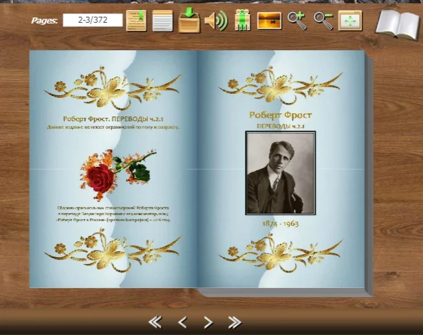Click 'Роберт Фрост. ПЕРЕВОДЫ ч.2.1' heading on left page
The height and width of the screenshot is (335, 423).
[113, 119]
